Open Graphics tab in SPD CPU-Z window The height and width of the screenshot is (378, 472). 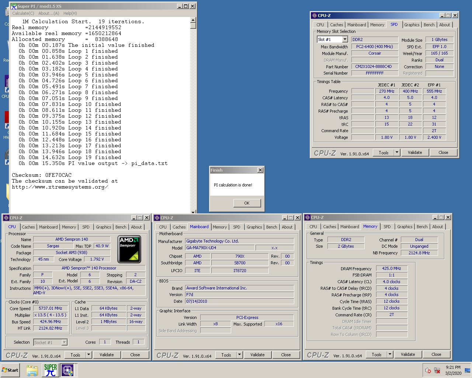(412, 25)
